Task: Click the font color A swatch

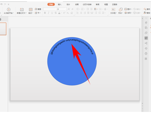Action: click(x=59, y=13)
